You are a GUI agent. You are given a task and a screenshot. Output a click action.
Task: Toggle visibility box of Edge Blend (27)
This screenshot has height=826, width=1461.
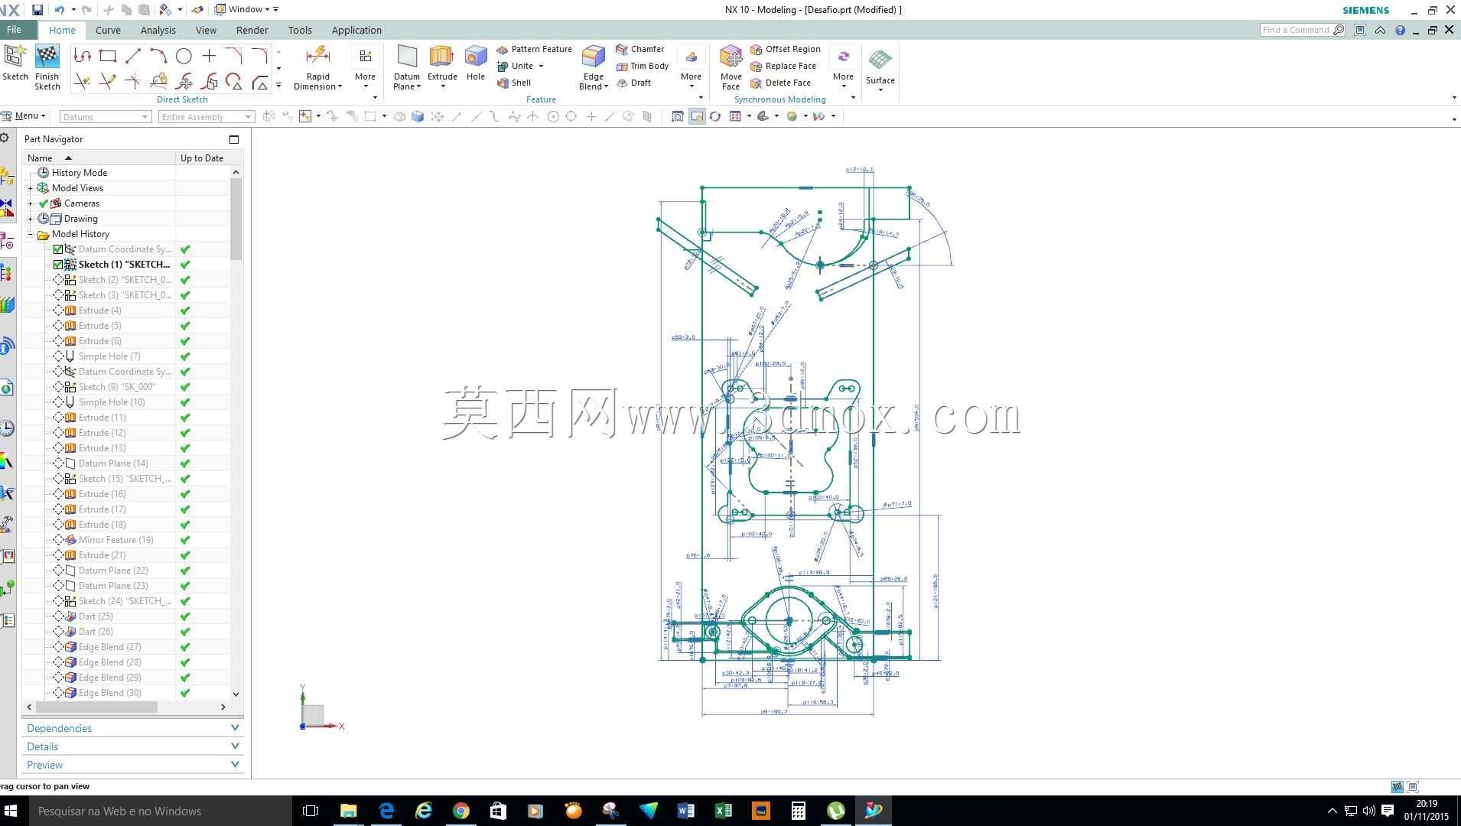coord(58,647)
